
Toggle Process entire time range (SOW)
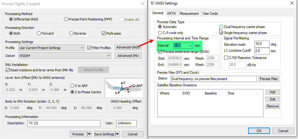pos(184,52)
